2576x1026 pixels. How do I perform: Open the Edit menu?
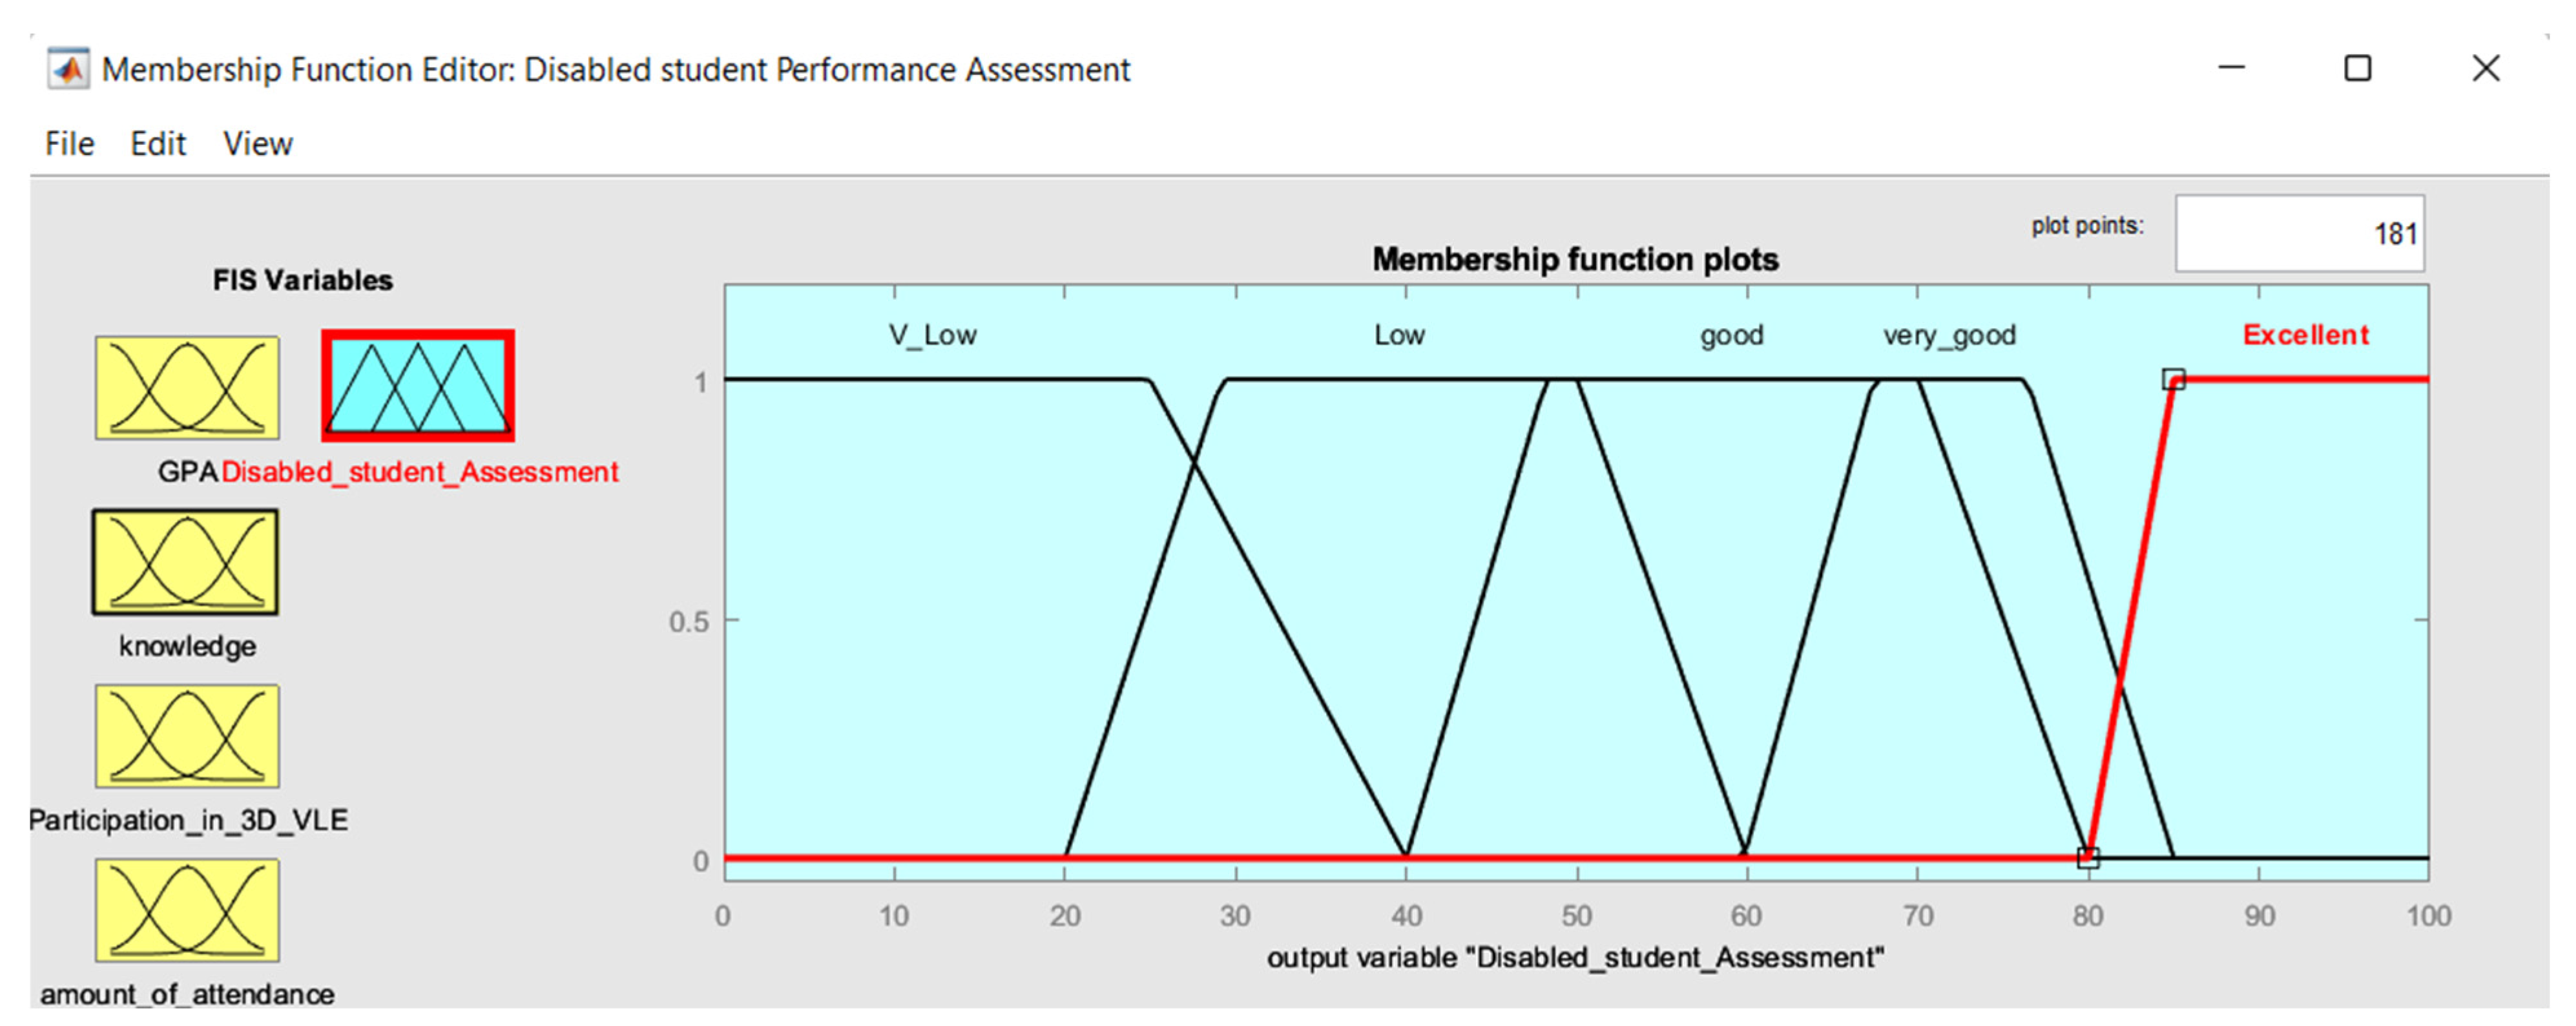pos(158,144)
